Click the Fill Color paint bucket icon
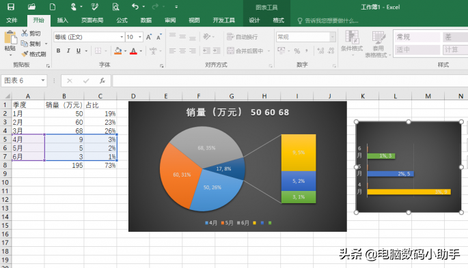 tap(118, 50)
